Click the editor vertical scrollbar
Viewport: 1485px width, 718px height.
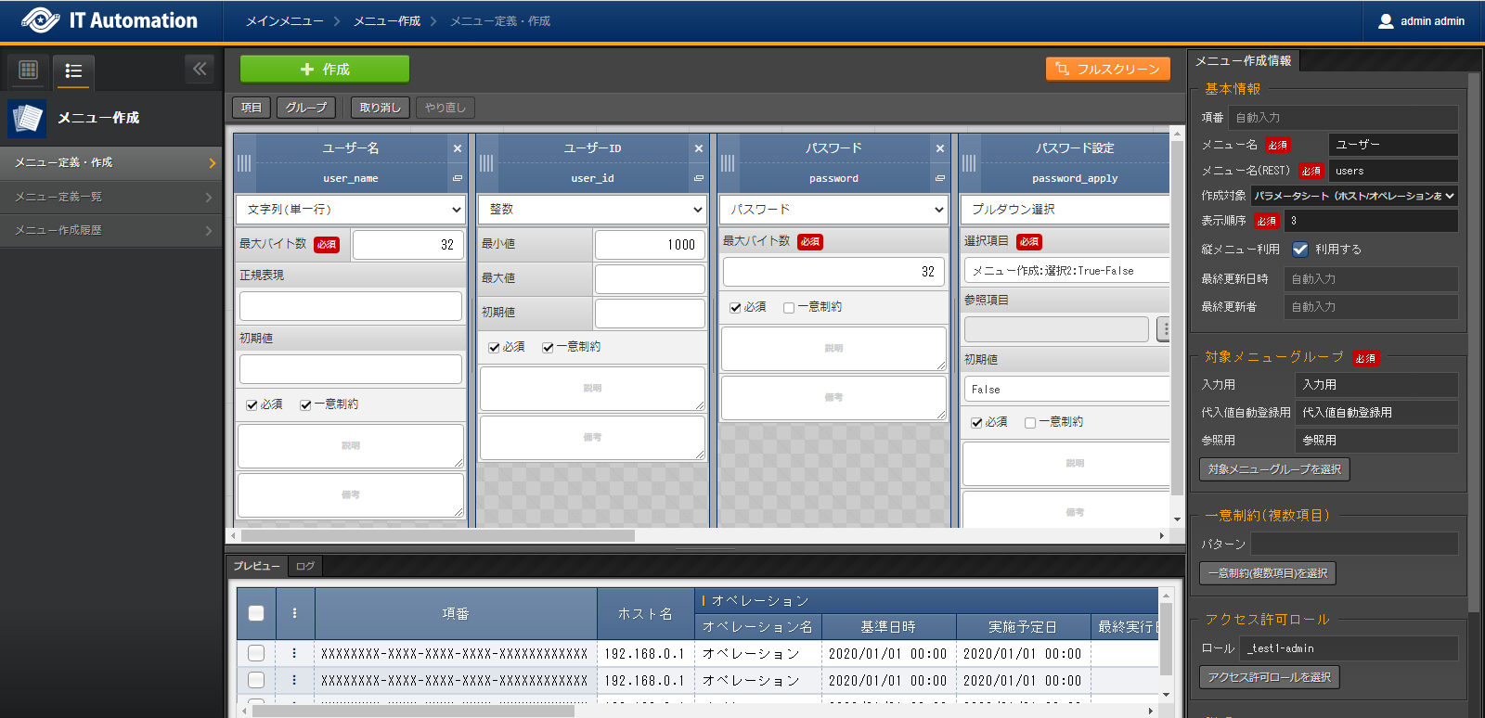pos(1178,318)
